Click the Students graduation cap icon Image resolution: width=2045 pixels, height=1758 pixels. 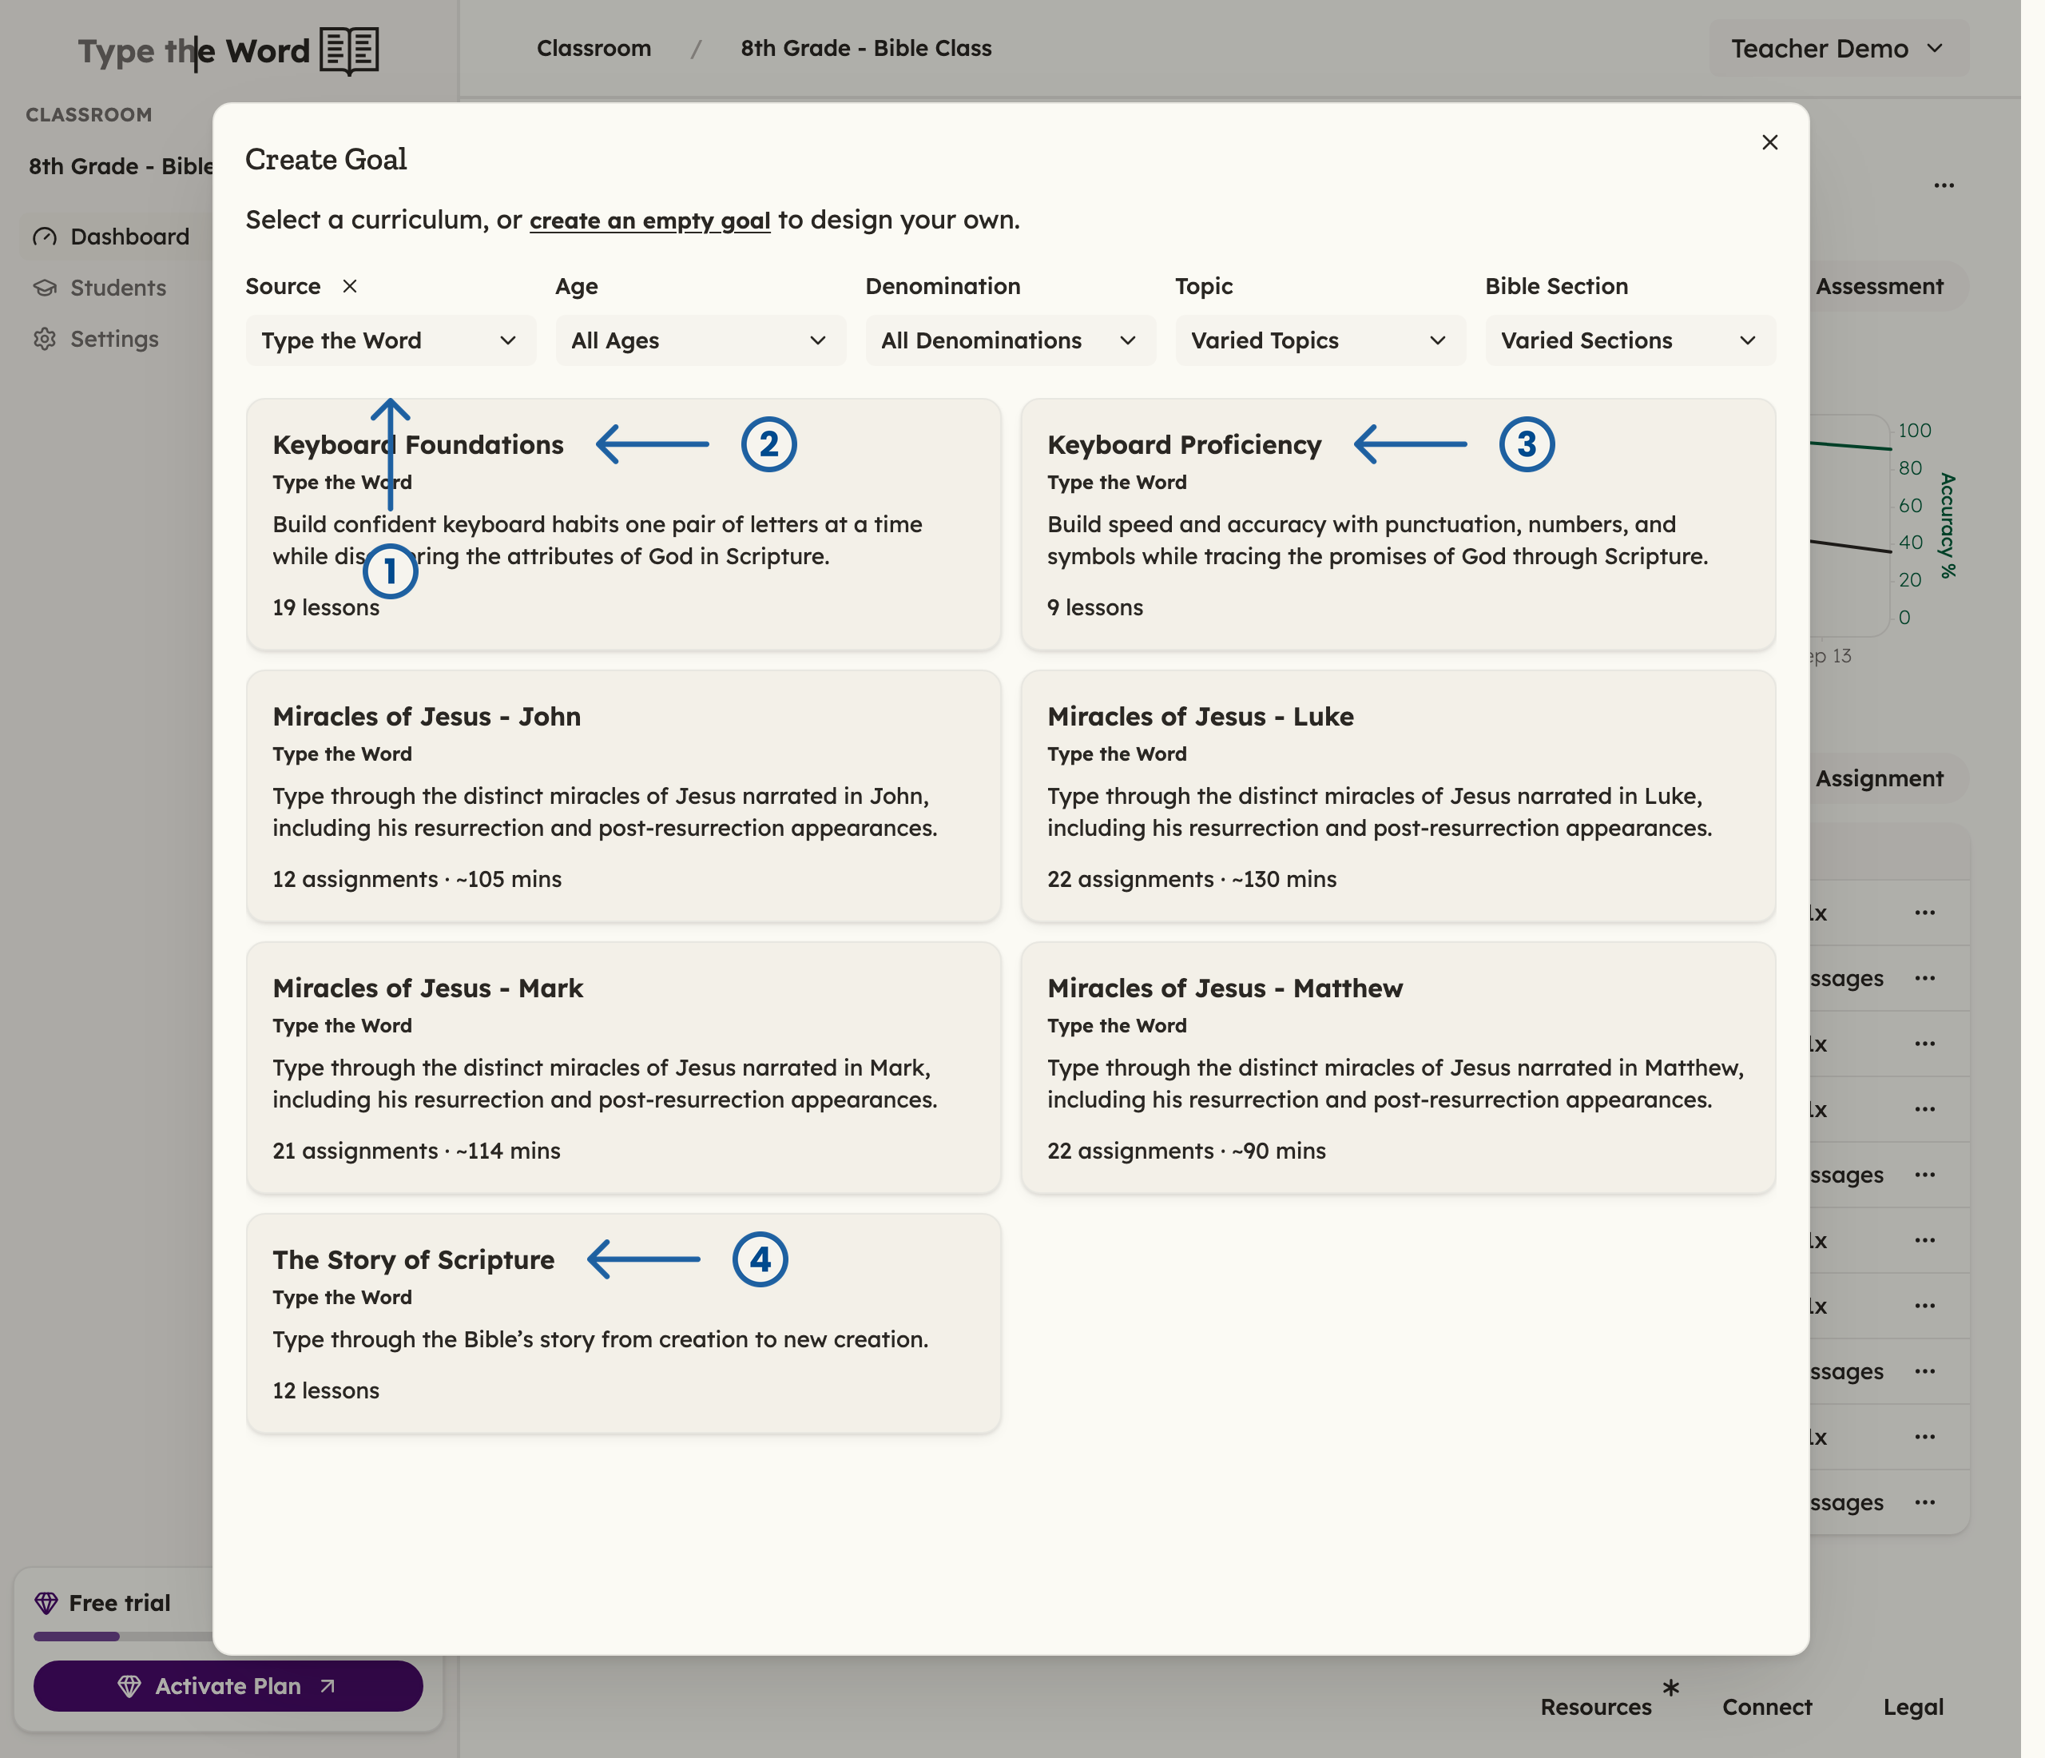(45, 288)
